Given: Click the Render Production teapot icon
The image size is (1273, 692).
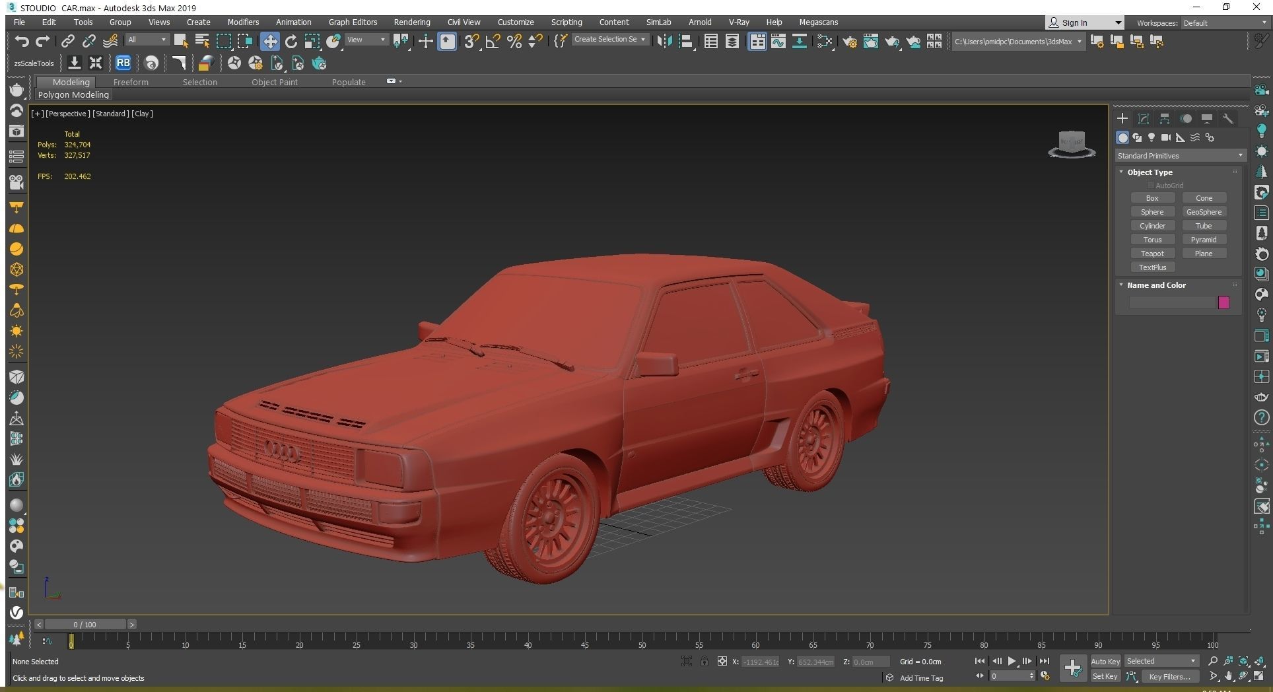Looking at the screenshot, I should [x=892, y=42].
